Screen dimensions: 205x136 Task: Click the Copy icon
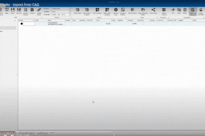pyautogui.click(x=179, y=10)
